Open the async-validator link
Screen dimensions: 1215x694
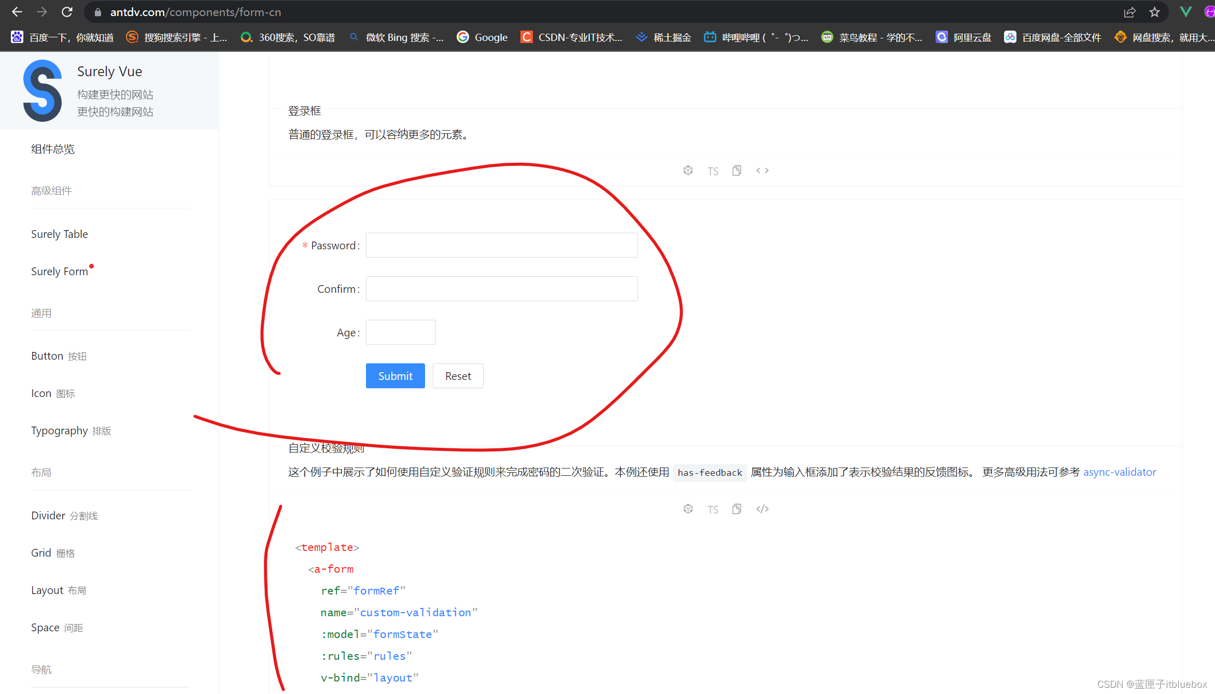pyautogui.click(x=1120, y=472)
